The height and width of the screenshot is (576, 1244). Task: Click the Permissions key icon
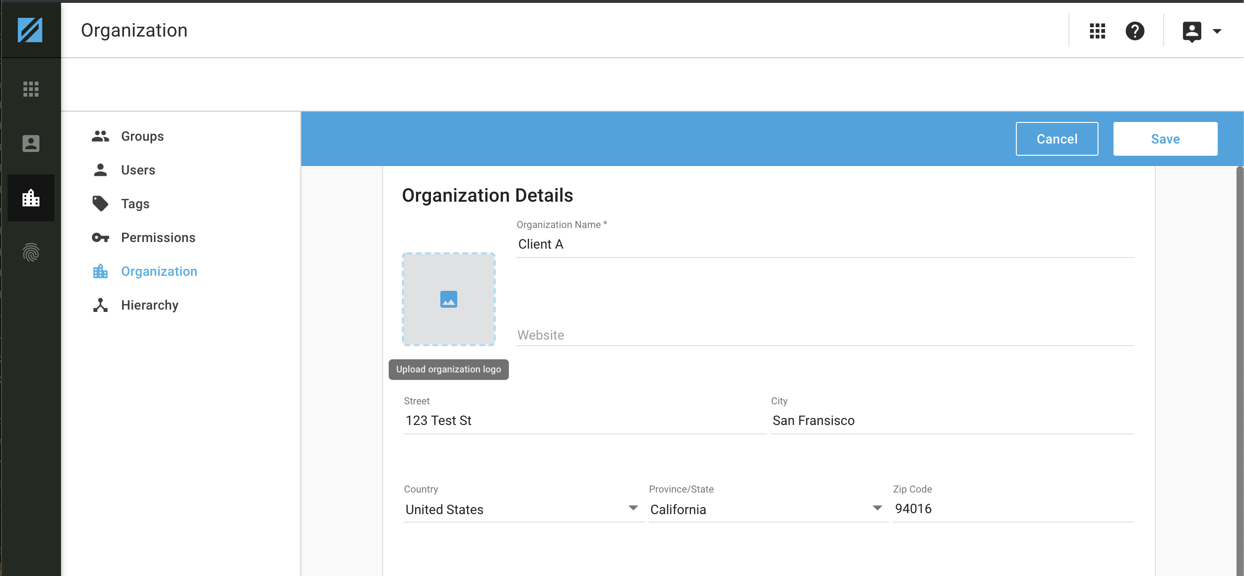tap(100, 237)
